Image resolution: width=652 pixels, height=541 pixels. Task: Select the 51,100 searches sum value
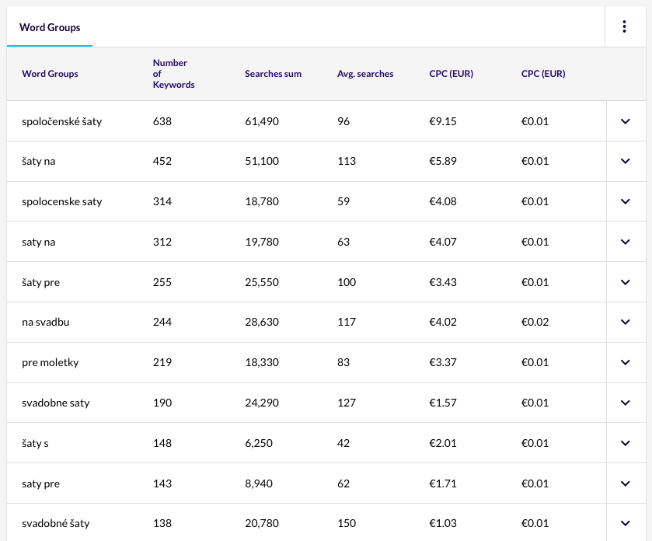click(x=262, y=161)
